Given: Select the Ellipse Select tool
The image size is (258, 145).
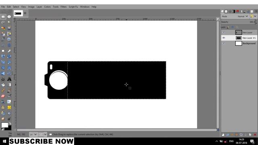Looking at the screenshot, I should (x=9, y=17).
